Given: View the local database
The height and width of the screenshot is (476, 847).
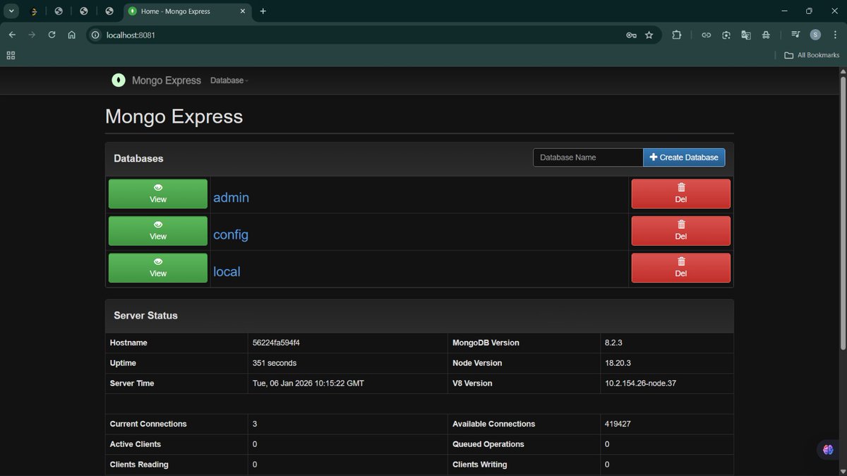Looking at the screenshot, I should [x=158, y=268].
